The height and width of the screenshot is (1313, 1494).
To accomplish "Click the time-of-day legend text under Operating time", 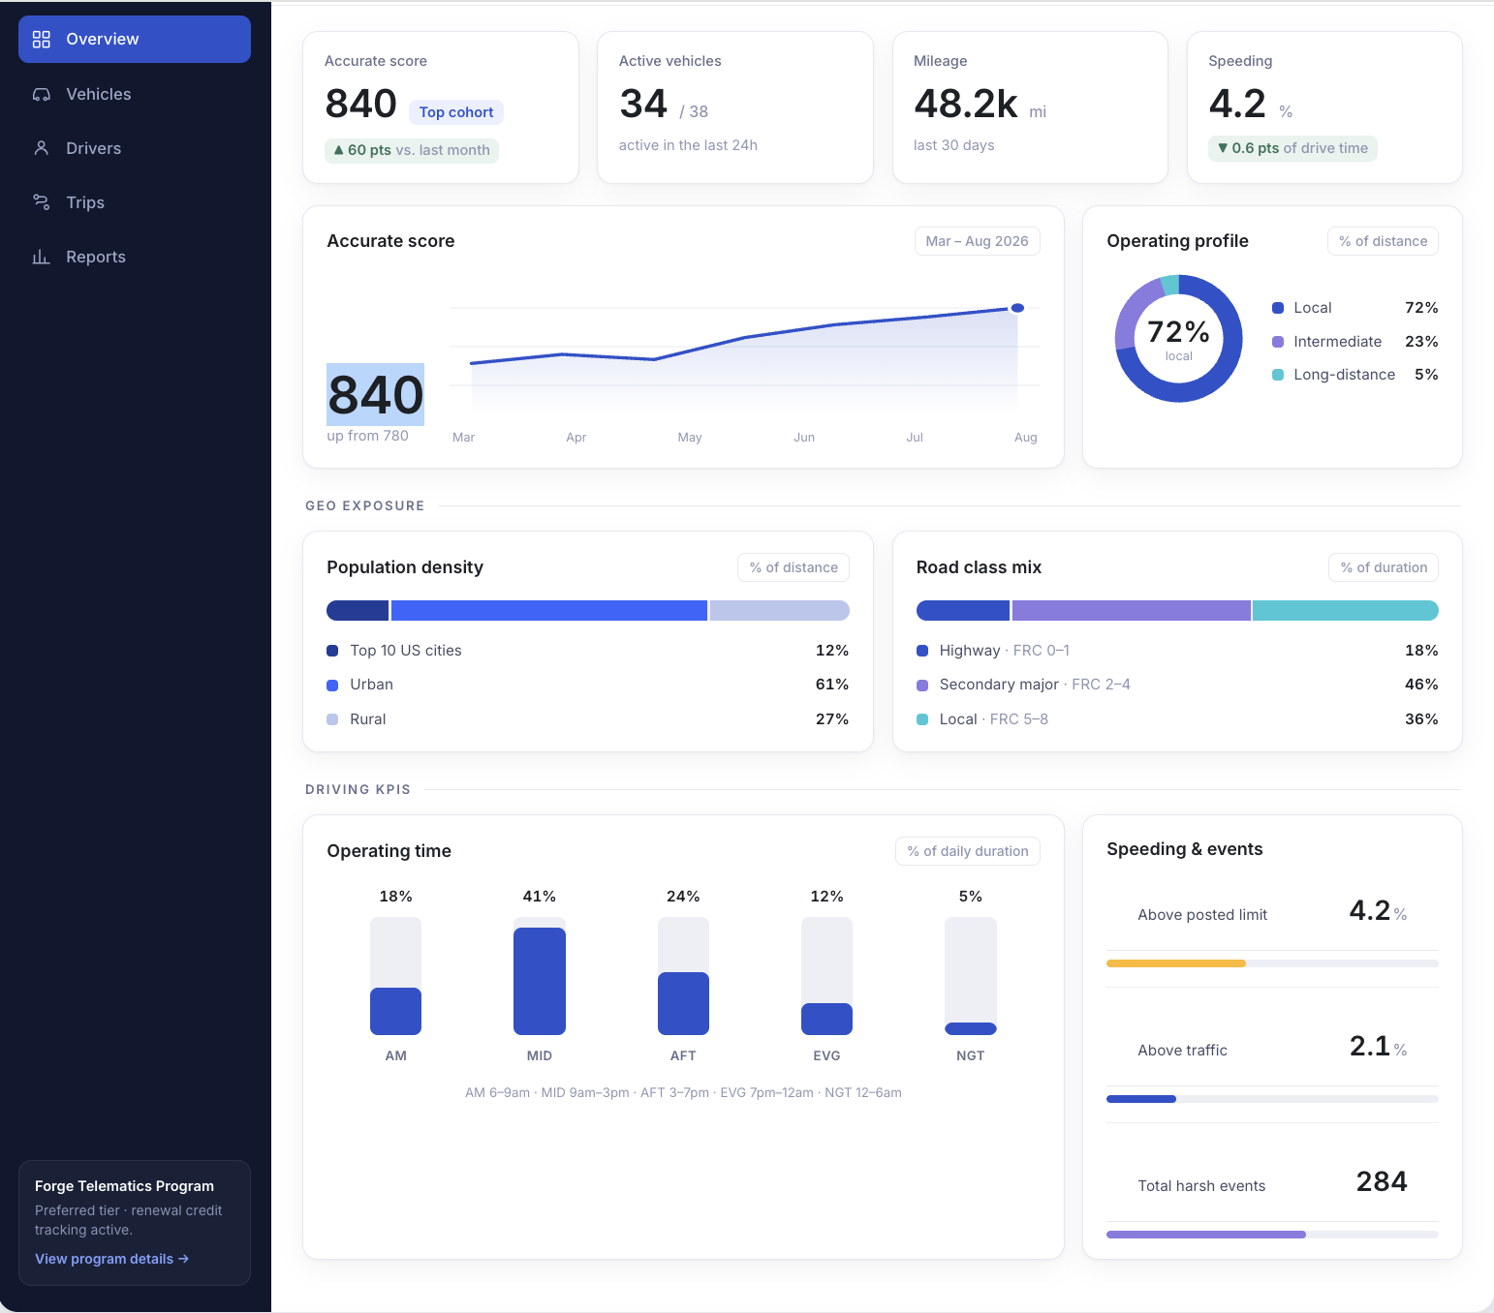I will point(683,1093).
